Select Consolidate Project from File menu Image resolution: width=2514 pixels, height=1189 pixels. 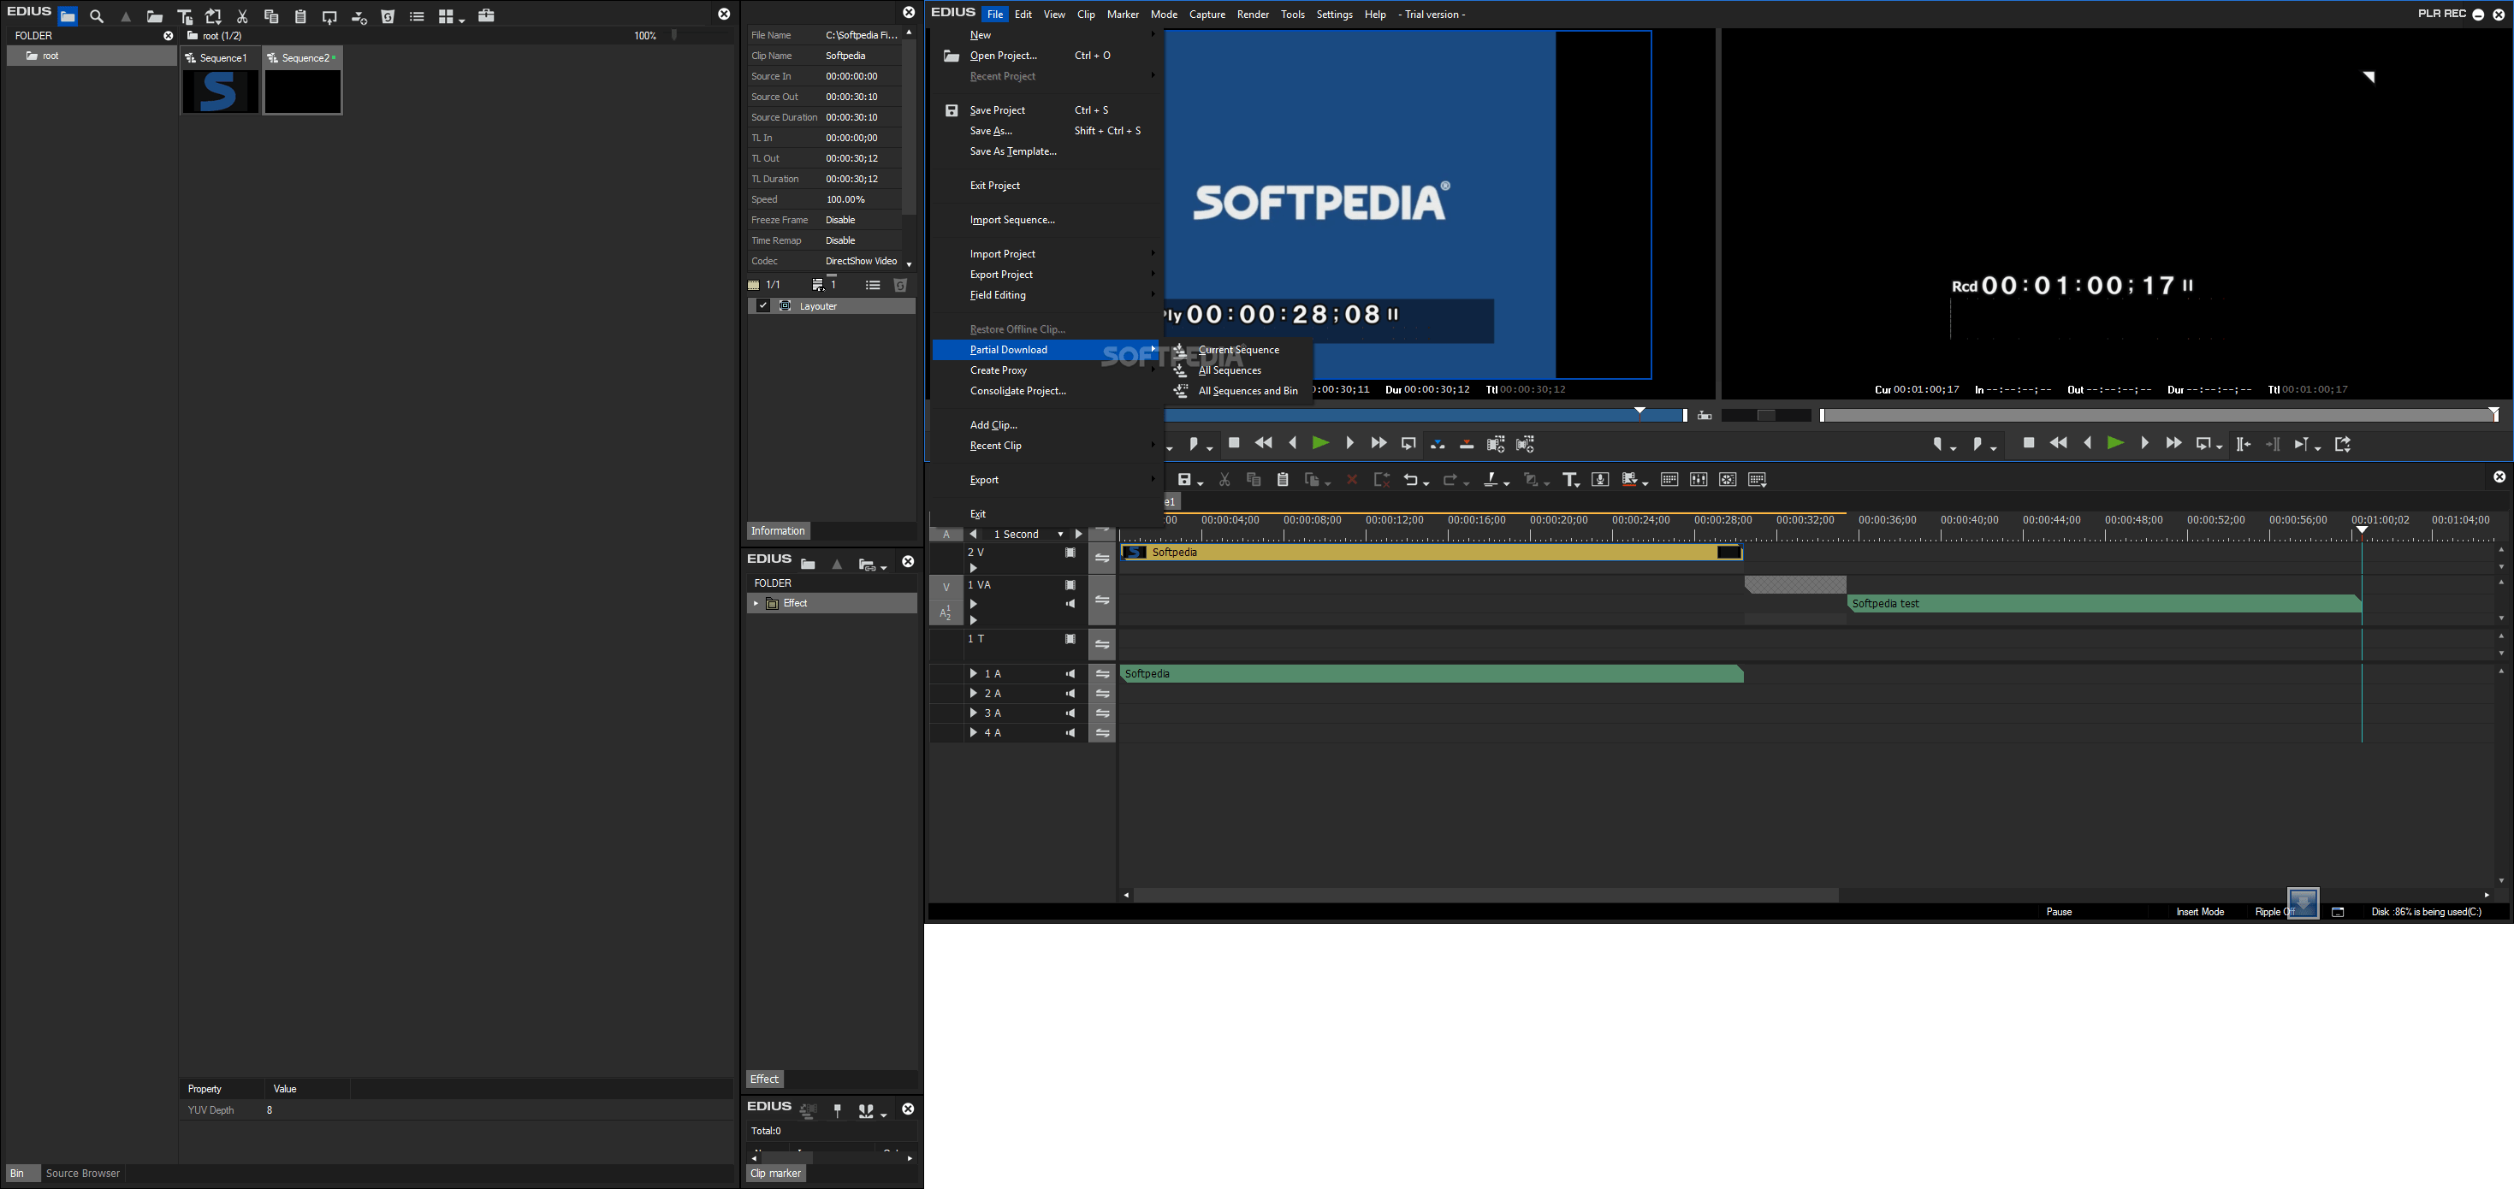[x=1017, y=391]
